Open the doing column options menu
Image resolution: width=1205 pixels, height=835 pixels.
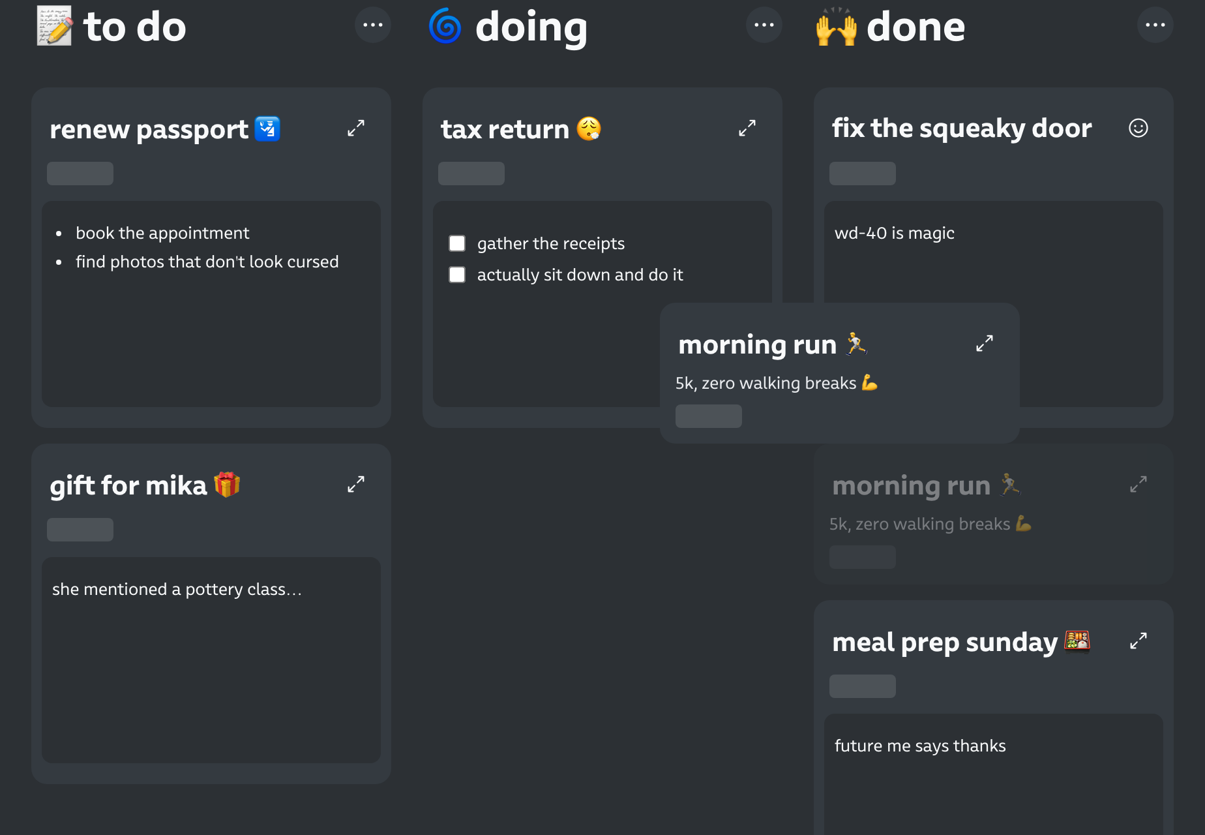tap(764, 25)
